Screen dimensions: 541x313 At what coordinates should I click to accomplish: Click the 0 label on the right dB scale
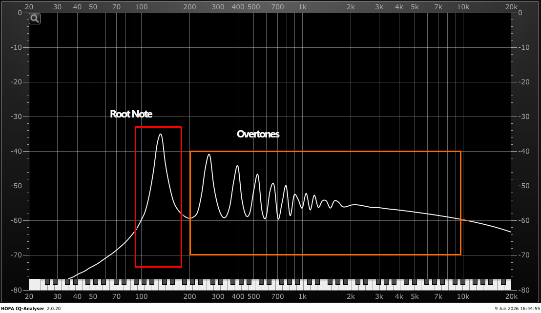coord(520,13)
